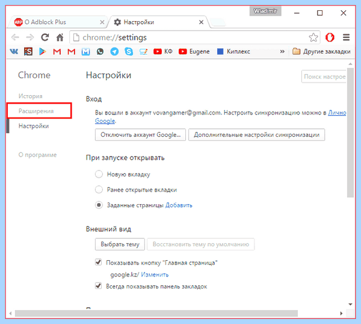
Task: Reload the page
Action: tap(45, 37)
